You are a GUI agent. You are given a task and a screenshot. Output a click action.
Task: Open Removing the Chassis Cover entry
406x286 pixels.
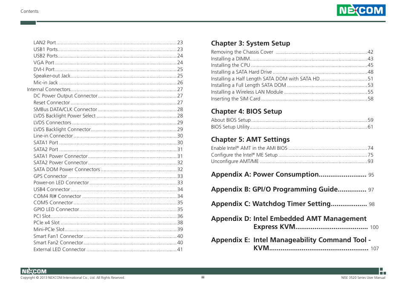click(x=292, y=52)
